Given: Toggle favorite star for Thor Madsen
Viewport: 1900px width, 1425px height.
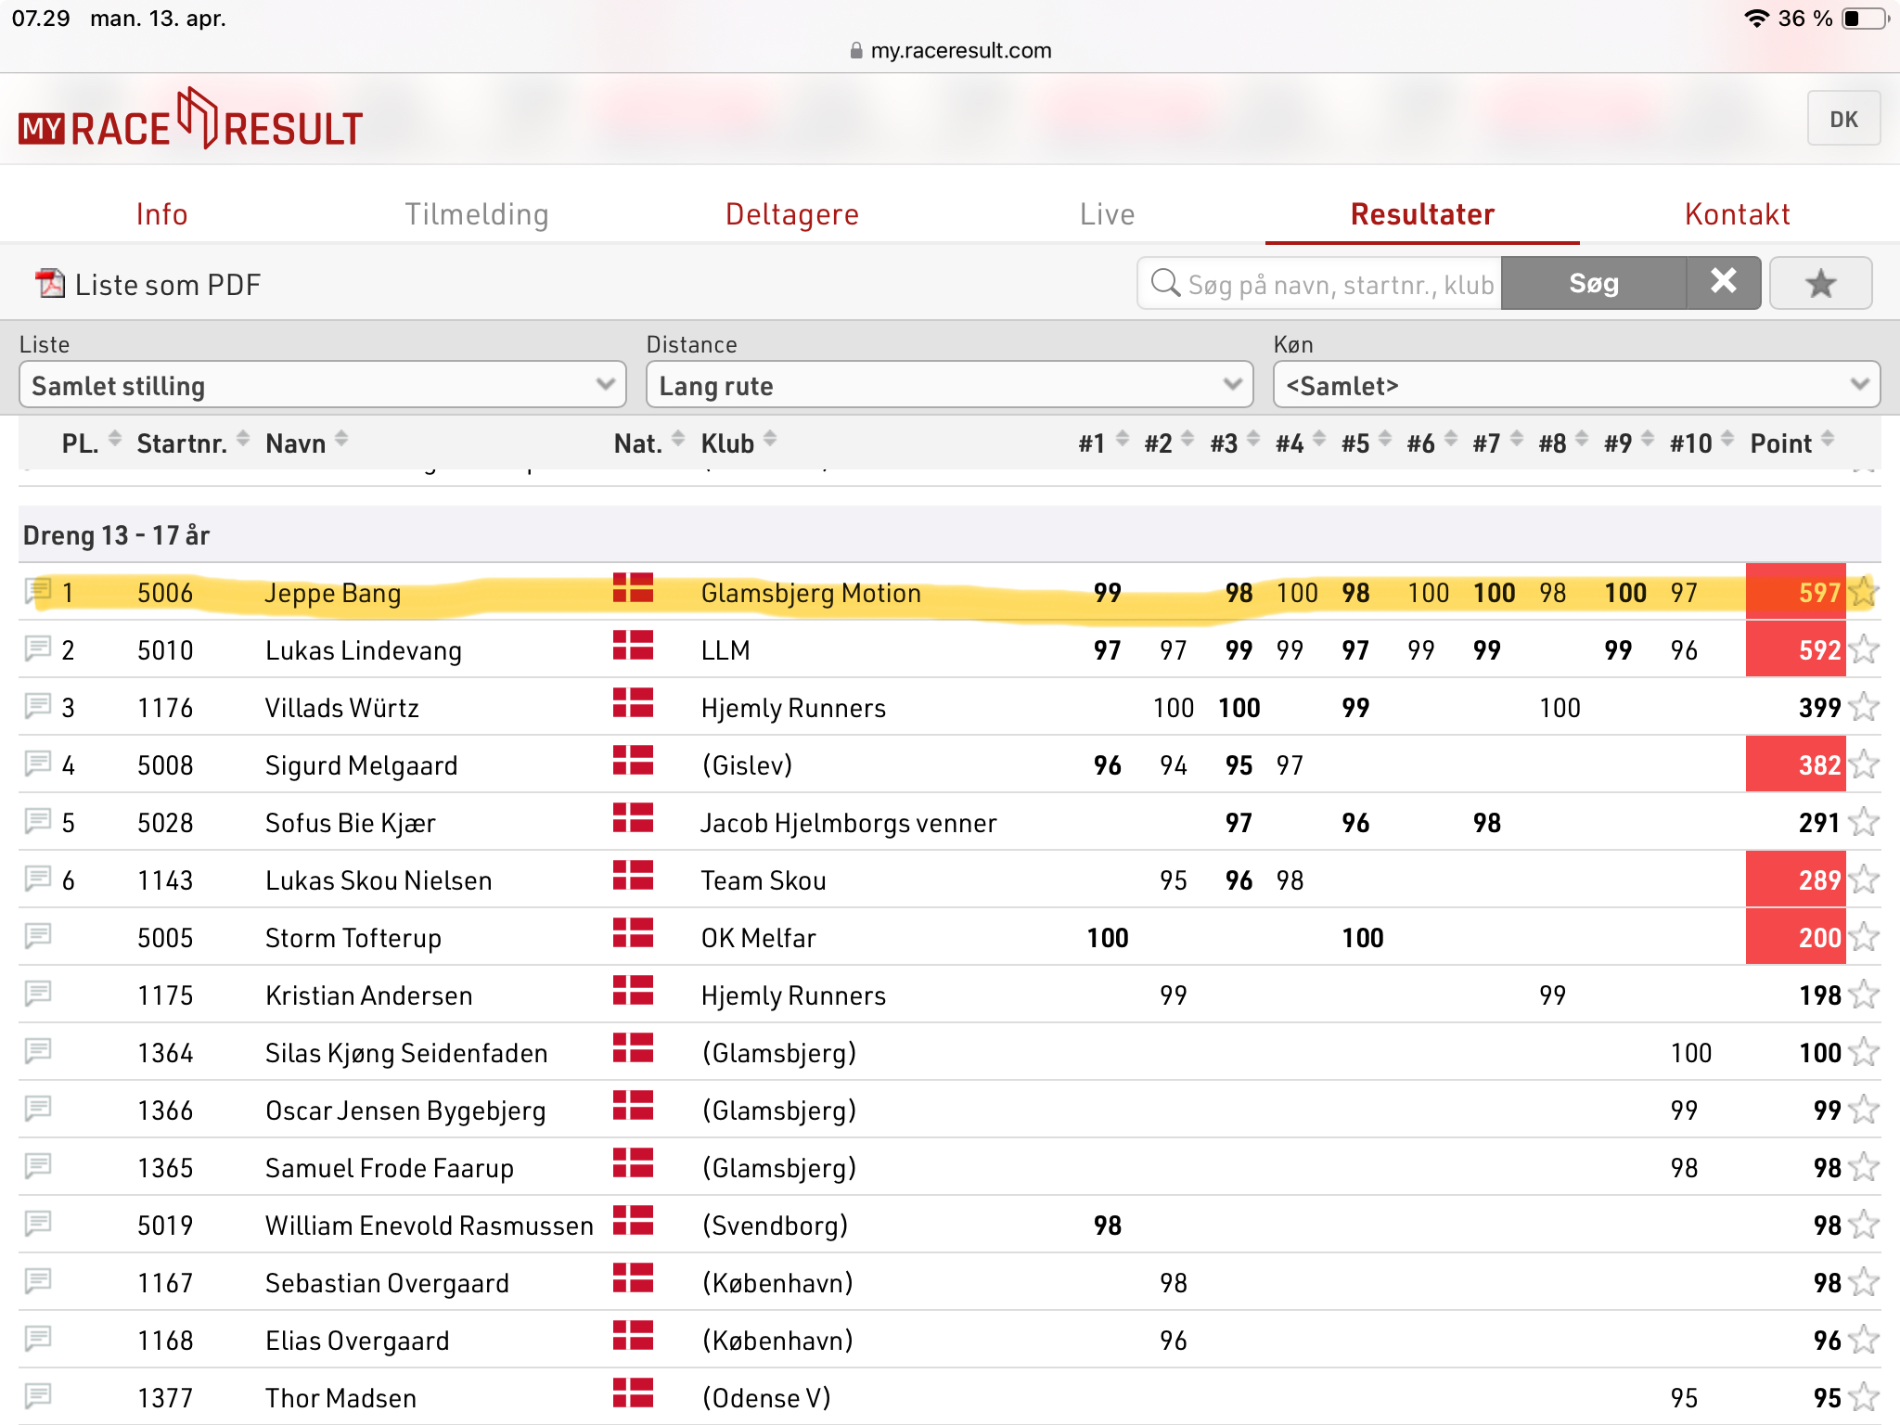Looking at the screenshot, I should tap(1863, 1397).
